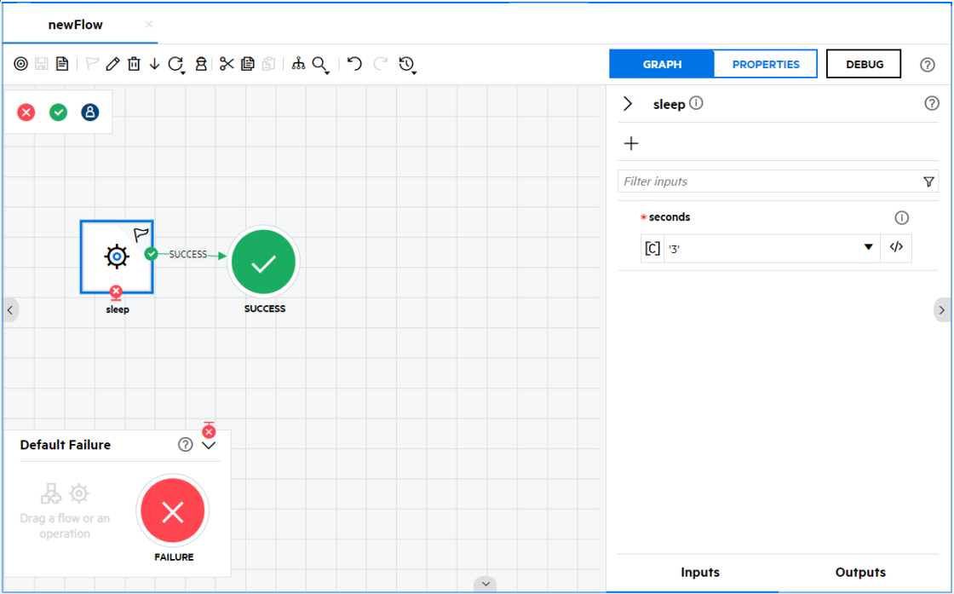This screenshot has height=594, width=954.
Task: Click the Copy icon in the toolbar
Action: [247, 64]
